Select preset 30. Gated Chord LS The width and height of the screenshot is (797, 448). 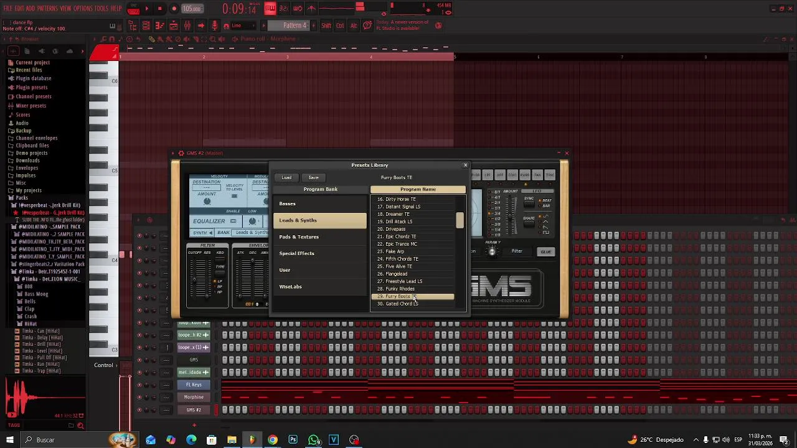click(412, 304)
